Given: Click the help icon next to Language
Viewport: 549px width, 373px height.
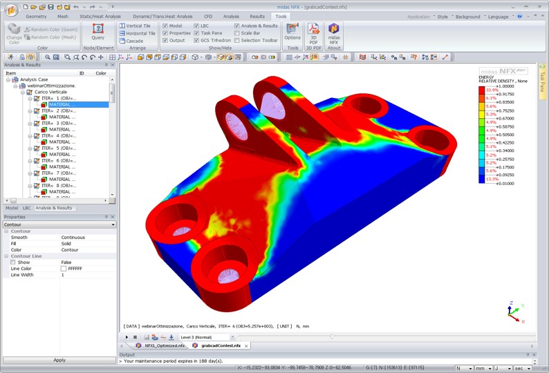Looking at the screenshot, I should (x=519, y=17).
